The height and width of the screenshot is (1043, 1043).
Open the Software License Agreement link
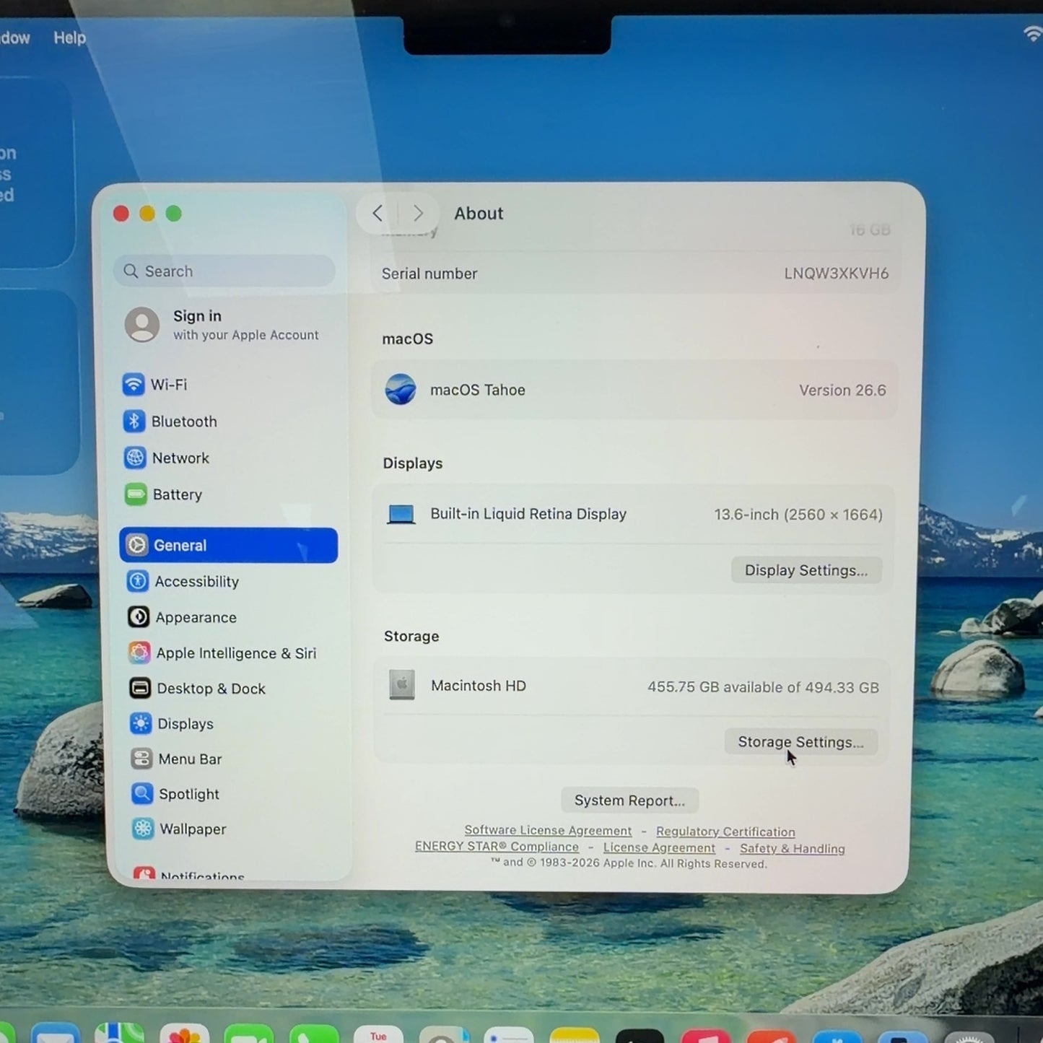(548, 831)
